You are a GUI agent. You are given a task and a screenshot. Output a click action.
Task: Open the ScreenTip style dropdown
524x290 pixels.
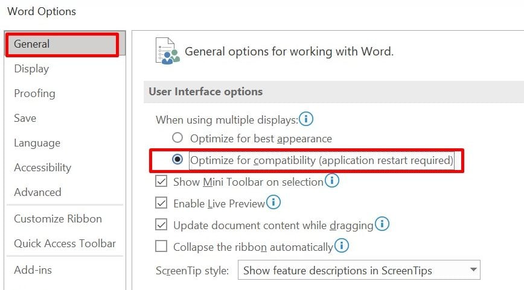pos(359,270)
